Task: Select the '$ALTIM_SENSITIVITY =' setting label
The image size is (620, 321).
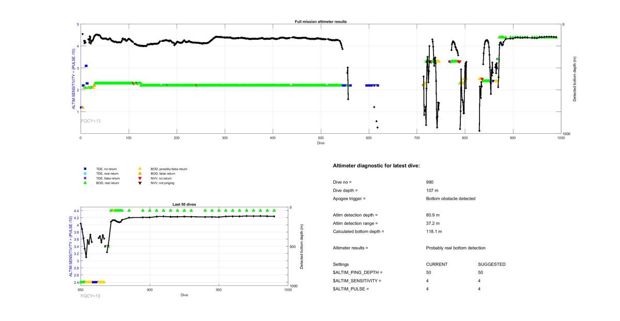Action: (x=357, y=280)
